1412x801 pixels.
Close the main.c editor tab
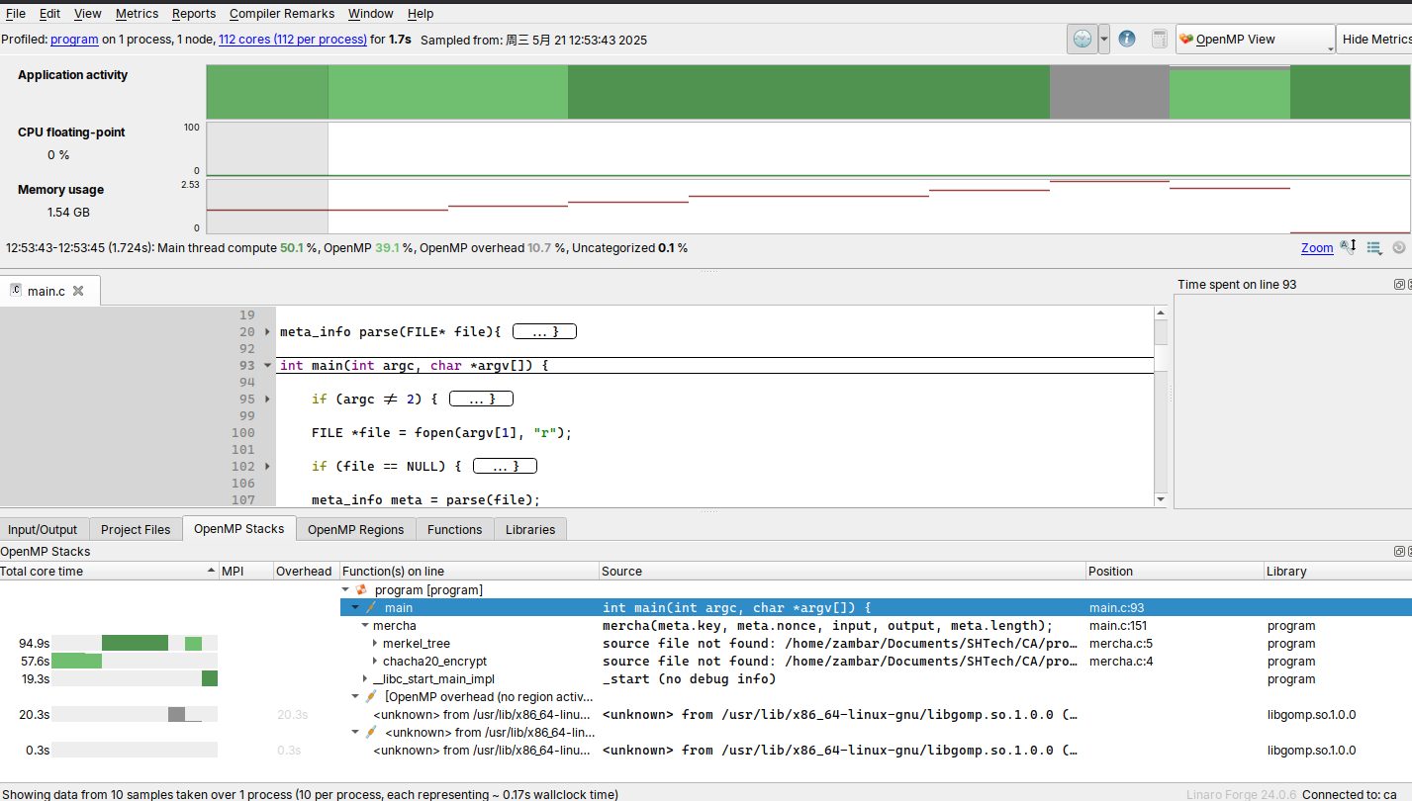pyautogui.click(x=78, y=291)
